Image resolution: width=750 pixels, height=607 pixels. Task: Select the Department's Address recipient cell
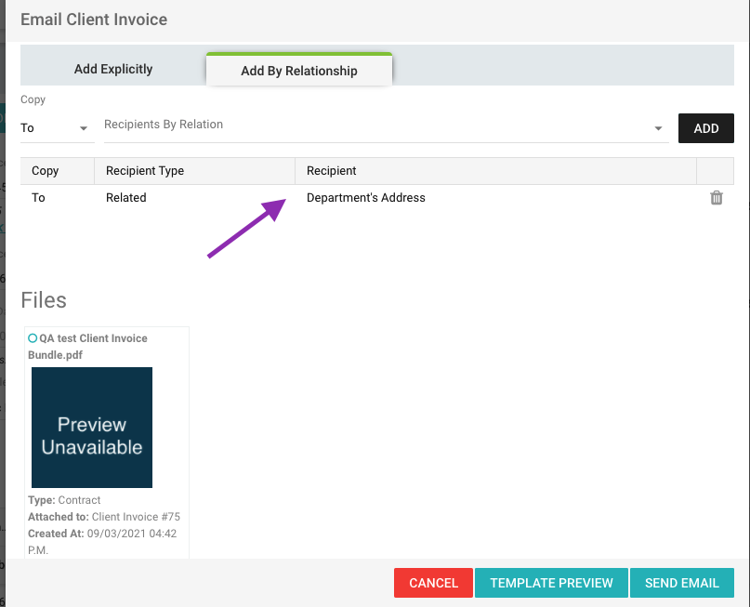coord(366,198)
